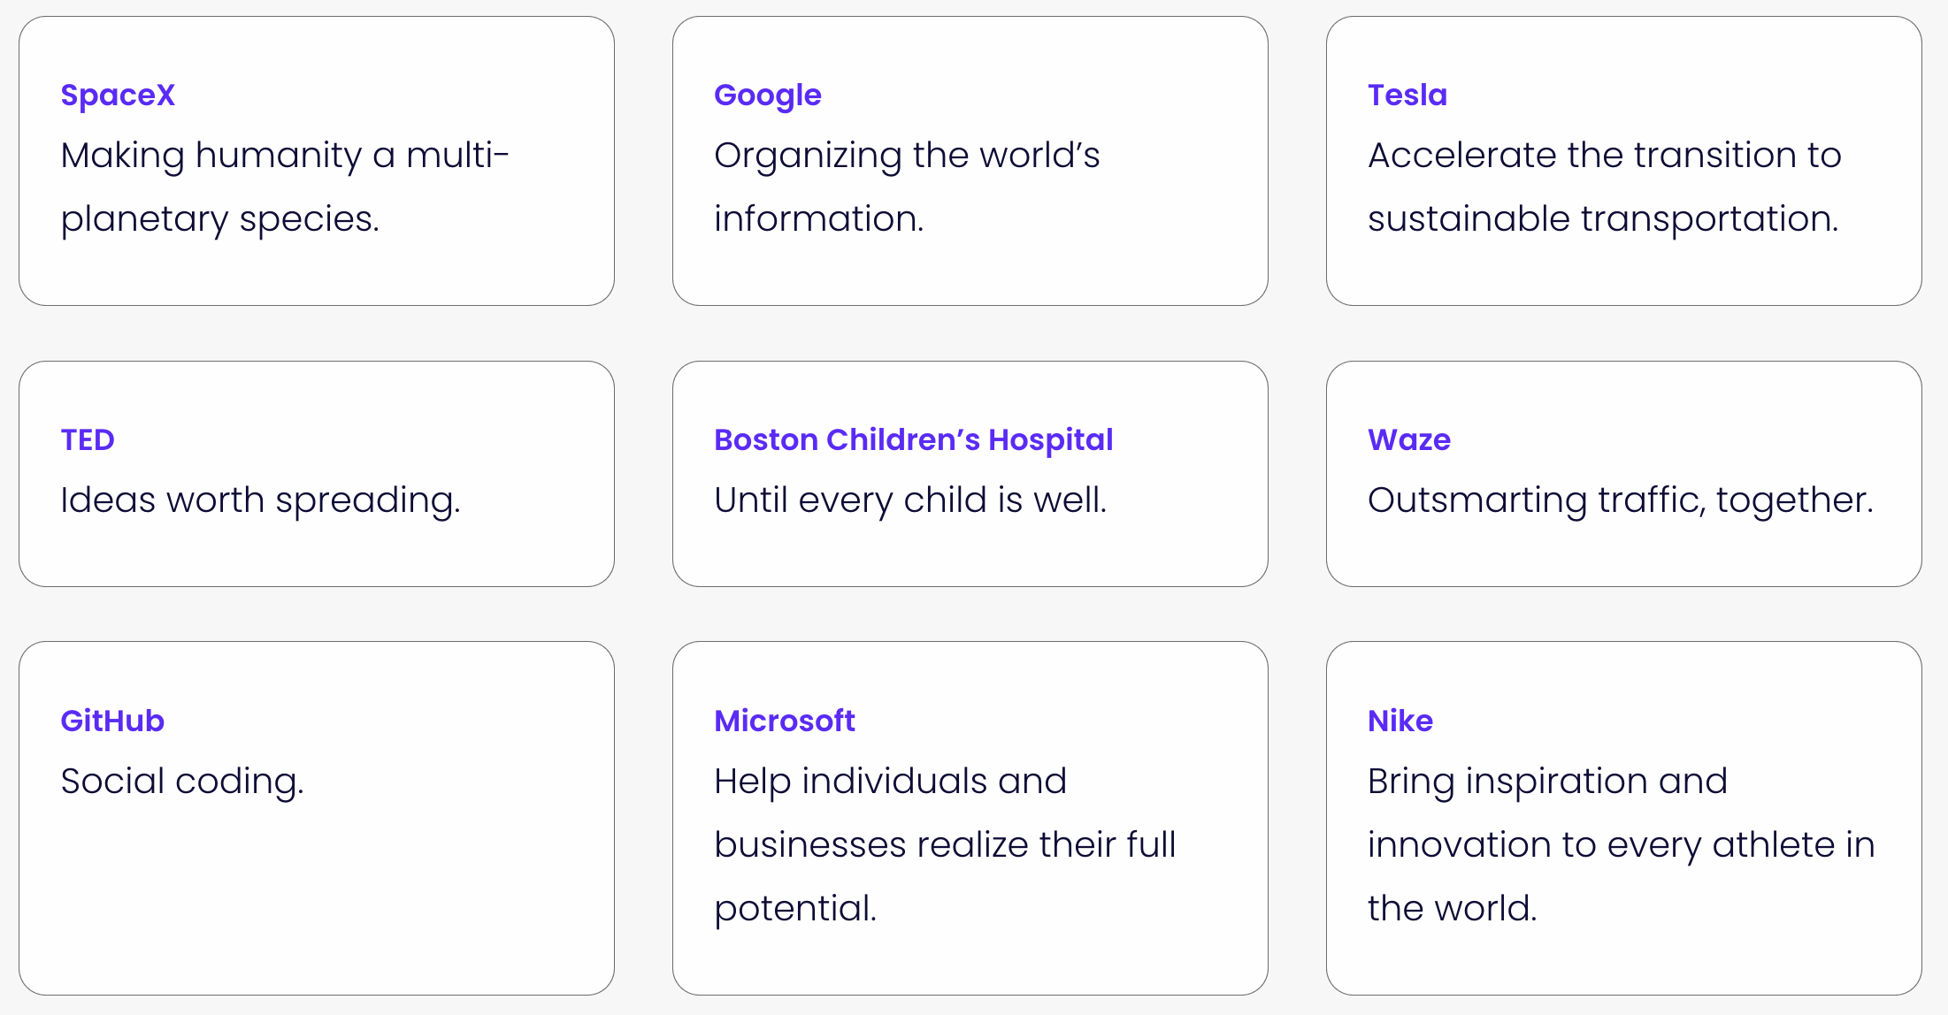Click the SpaceX heading
Image resolution: width=1948 pixels, height=1015 pixels.
(118, 95)
